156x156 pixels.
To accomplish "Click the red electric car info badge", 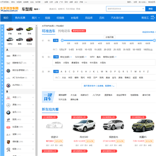I will [x=79, y=31].
